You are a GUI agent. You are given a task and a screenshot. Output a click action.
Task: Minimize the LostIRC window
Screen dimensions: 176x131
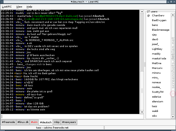pyautogui.click(x=168, y=2)
